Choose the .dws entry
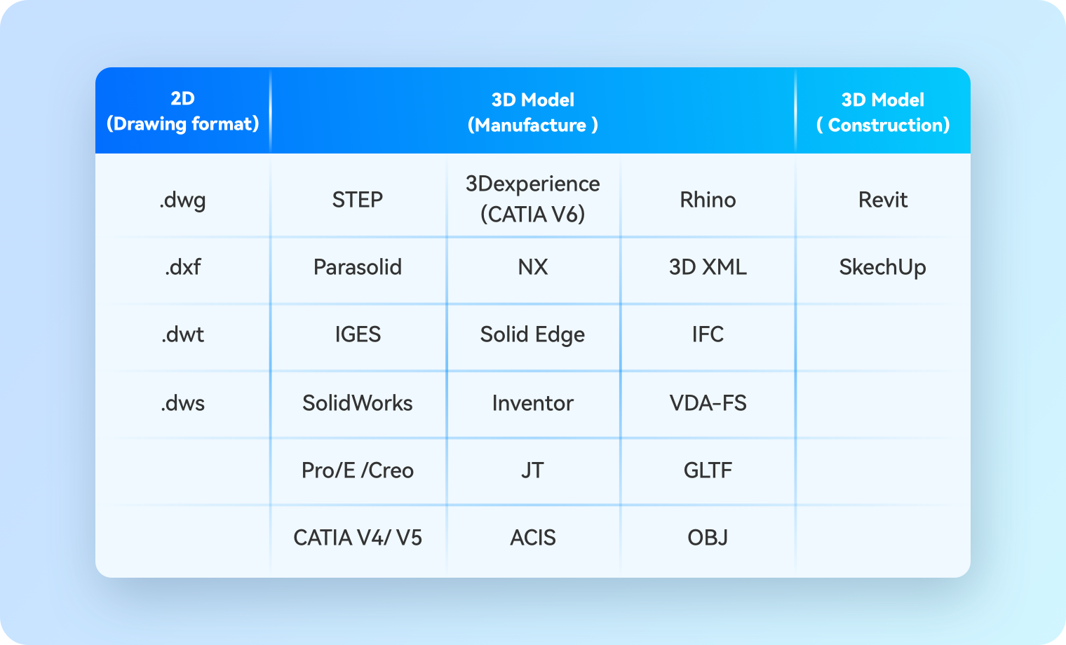Screen dimensions: 1066x645 pyautogui.click(x=182, y=403)
